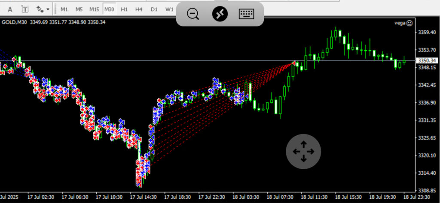440x203 pixels.
Task: Click the 18 Jul 15:30 time label
Action: pyautogui.click(x=348, y=197)
